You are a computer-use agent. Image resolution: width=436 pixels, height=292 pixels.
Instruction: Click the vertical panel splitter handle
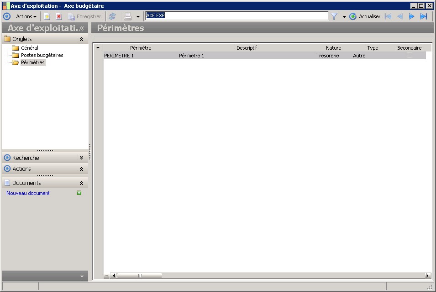[x=90, y=152]
